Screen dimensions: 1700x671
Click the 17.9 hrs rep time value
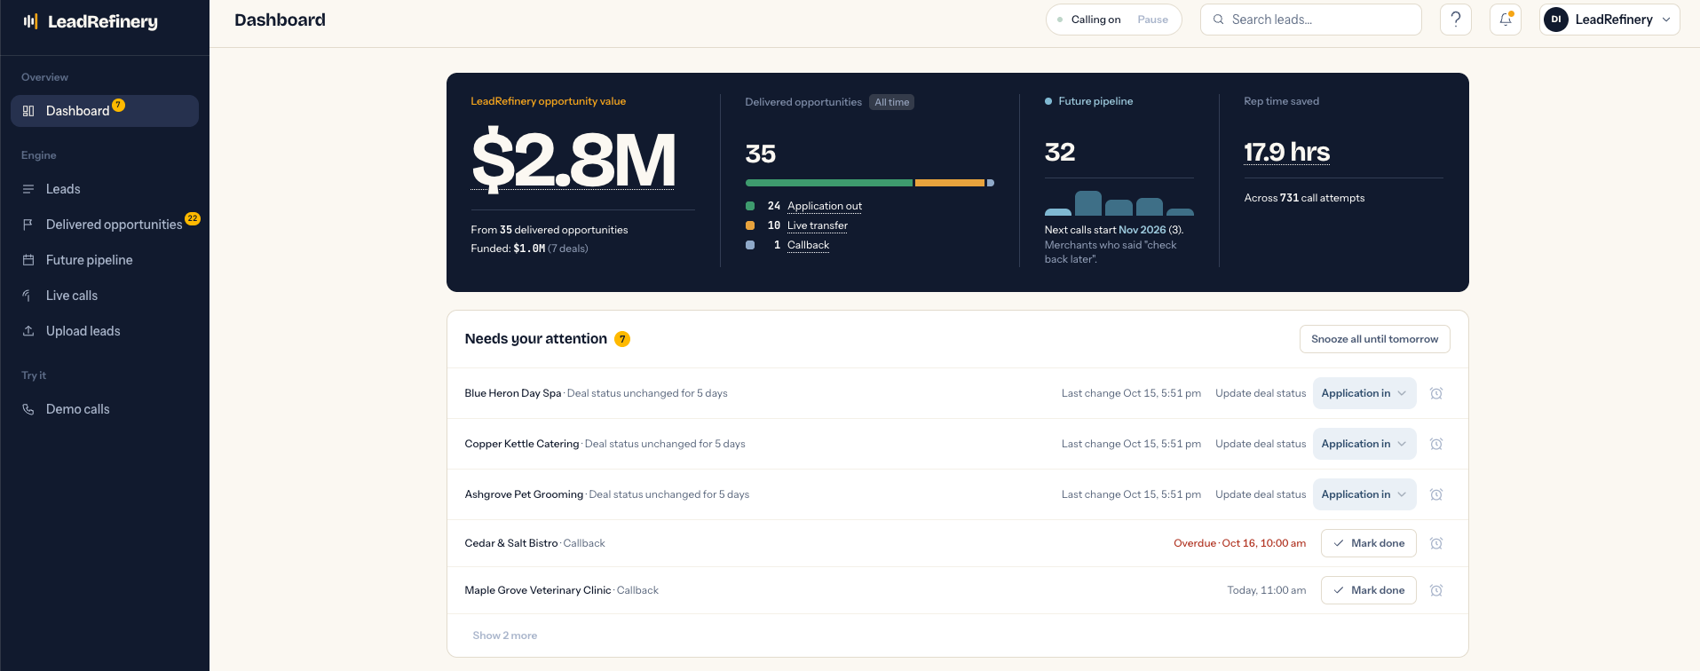1286,152
